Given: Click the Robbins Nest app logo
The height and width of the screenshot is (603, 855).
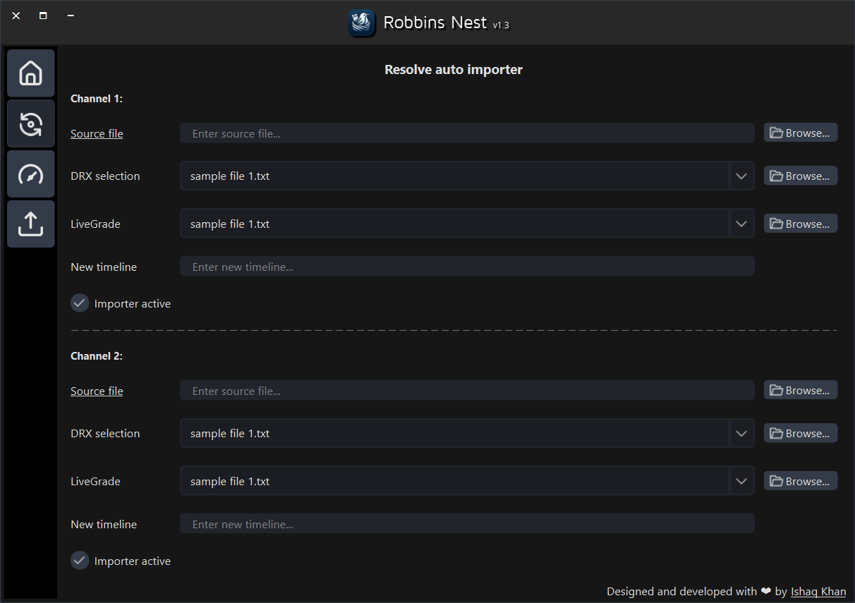Looking at the screenshot, I should 362,23.
